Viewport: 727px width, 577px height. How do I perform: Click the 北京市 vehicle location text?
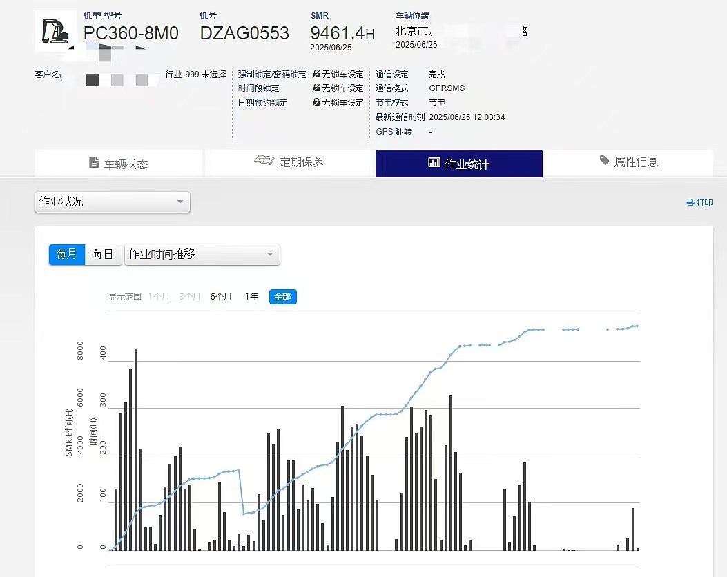point(413,31)
